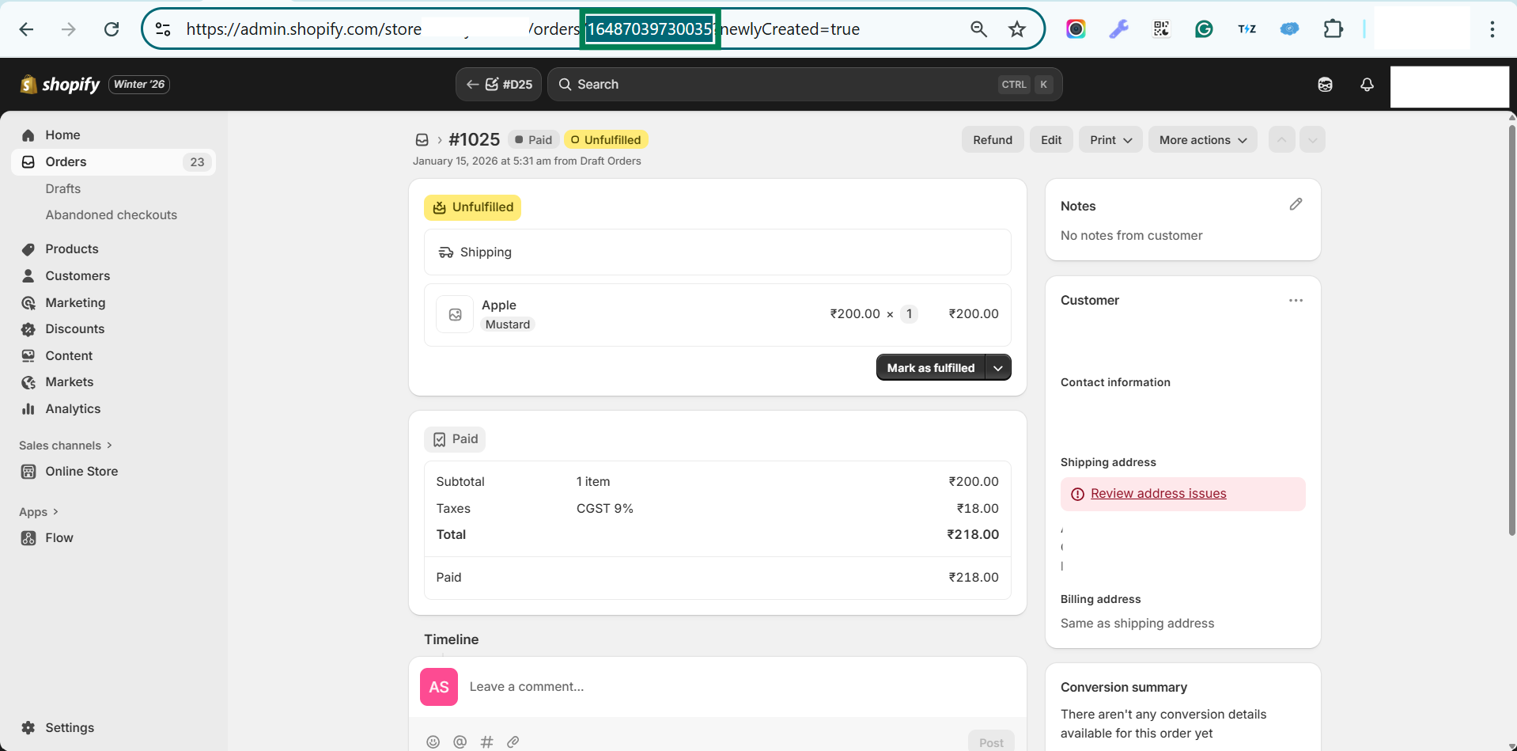Open the Customer card three-dot menu
Image resolution: width=1517 pixels, height=751 pixels.
[1296, 301]
